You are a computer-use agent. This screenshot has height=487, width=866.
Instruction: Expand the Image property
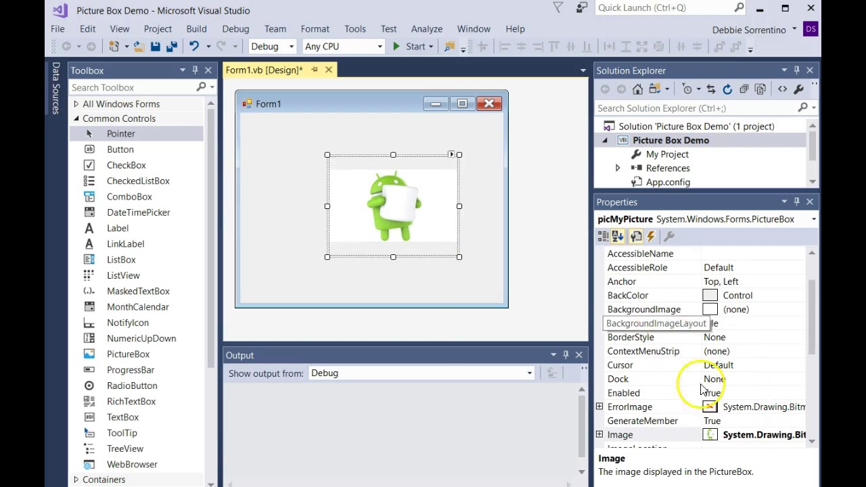pos(599,435)
